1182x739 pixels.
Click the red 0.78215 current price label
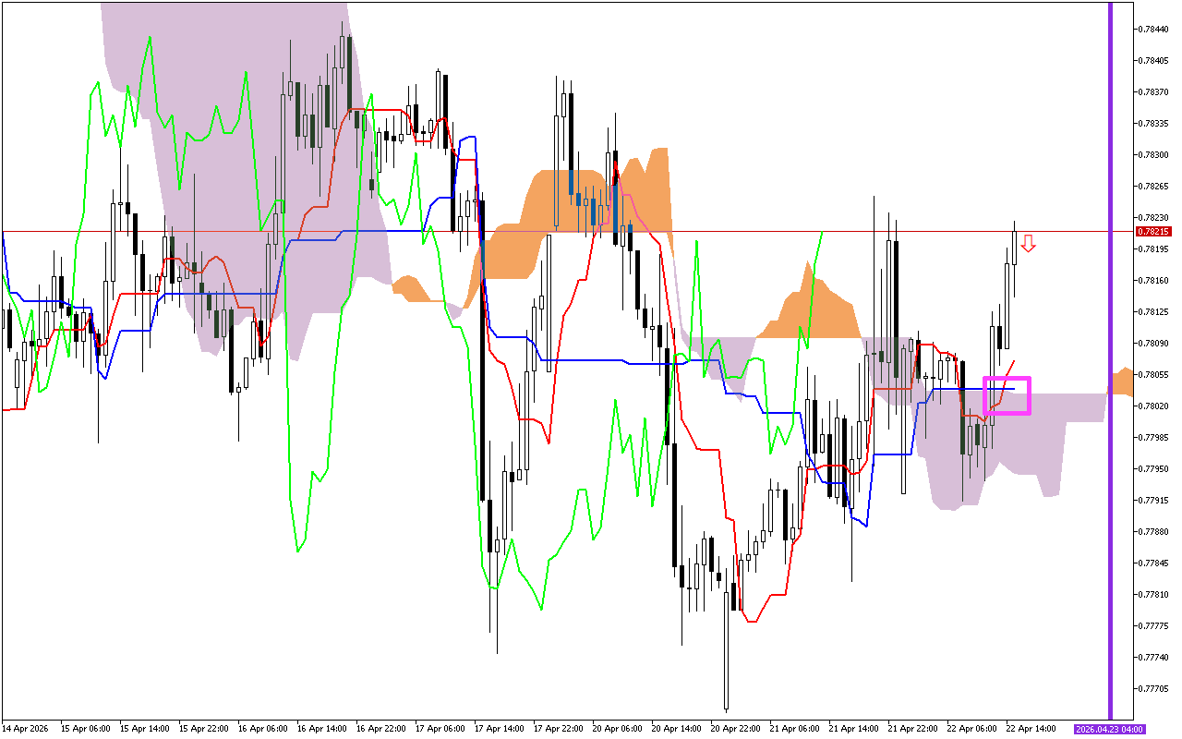(x=1151, y=232)
